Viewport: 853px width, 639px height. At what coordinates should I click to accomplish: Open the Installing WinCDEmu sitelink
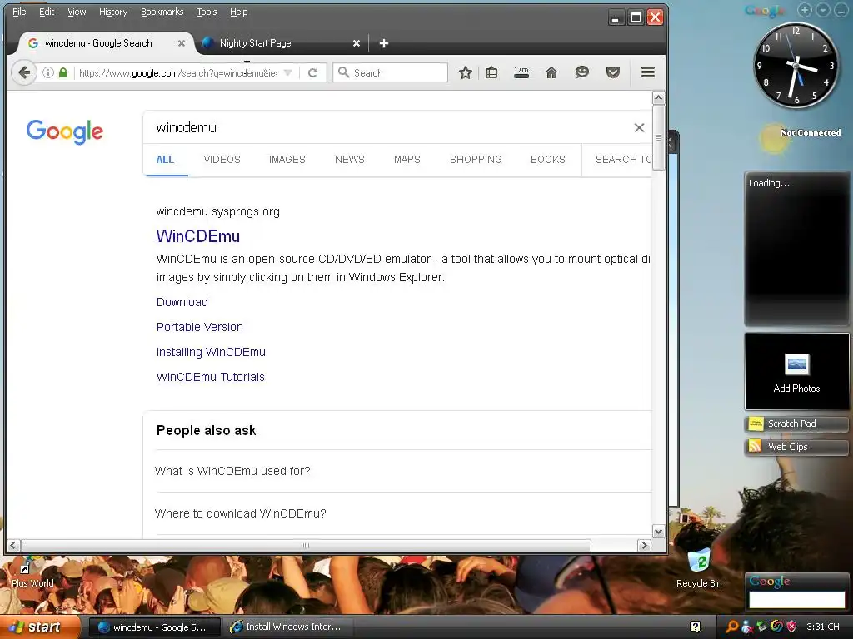[211, 352]
